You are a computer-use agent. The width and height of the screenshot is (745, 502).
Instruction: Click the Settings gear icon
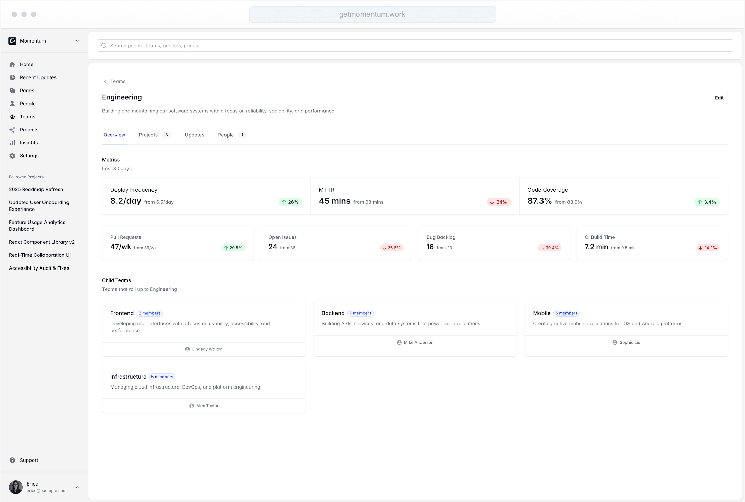pos(12,156)
